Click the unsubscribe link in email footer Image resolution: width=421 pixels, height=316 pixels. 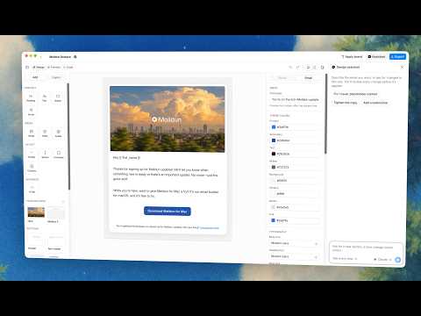209,227
